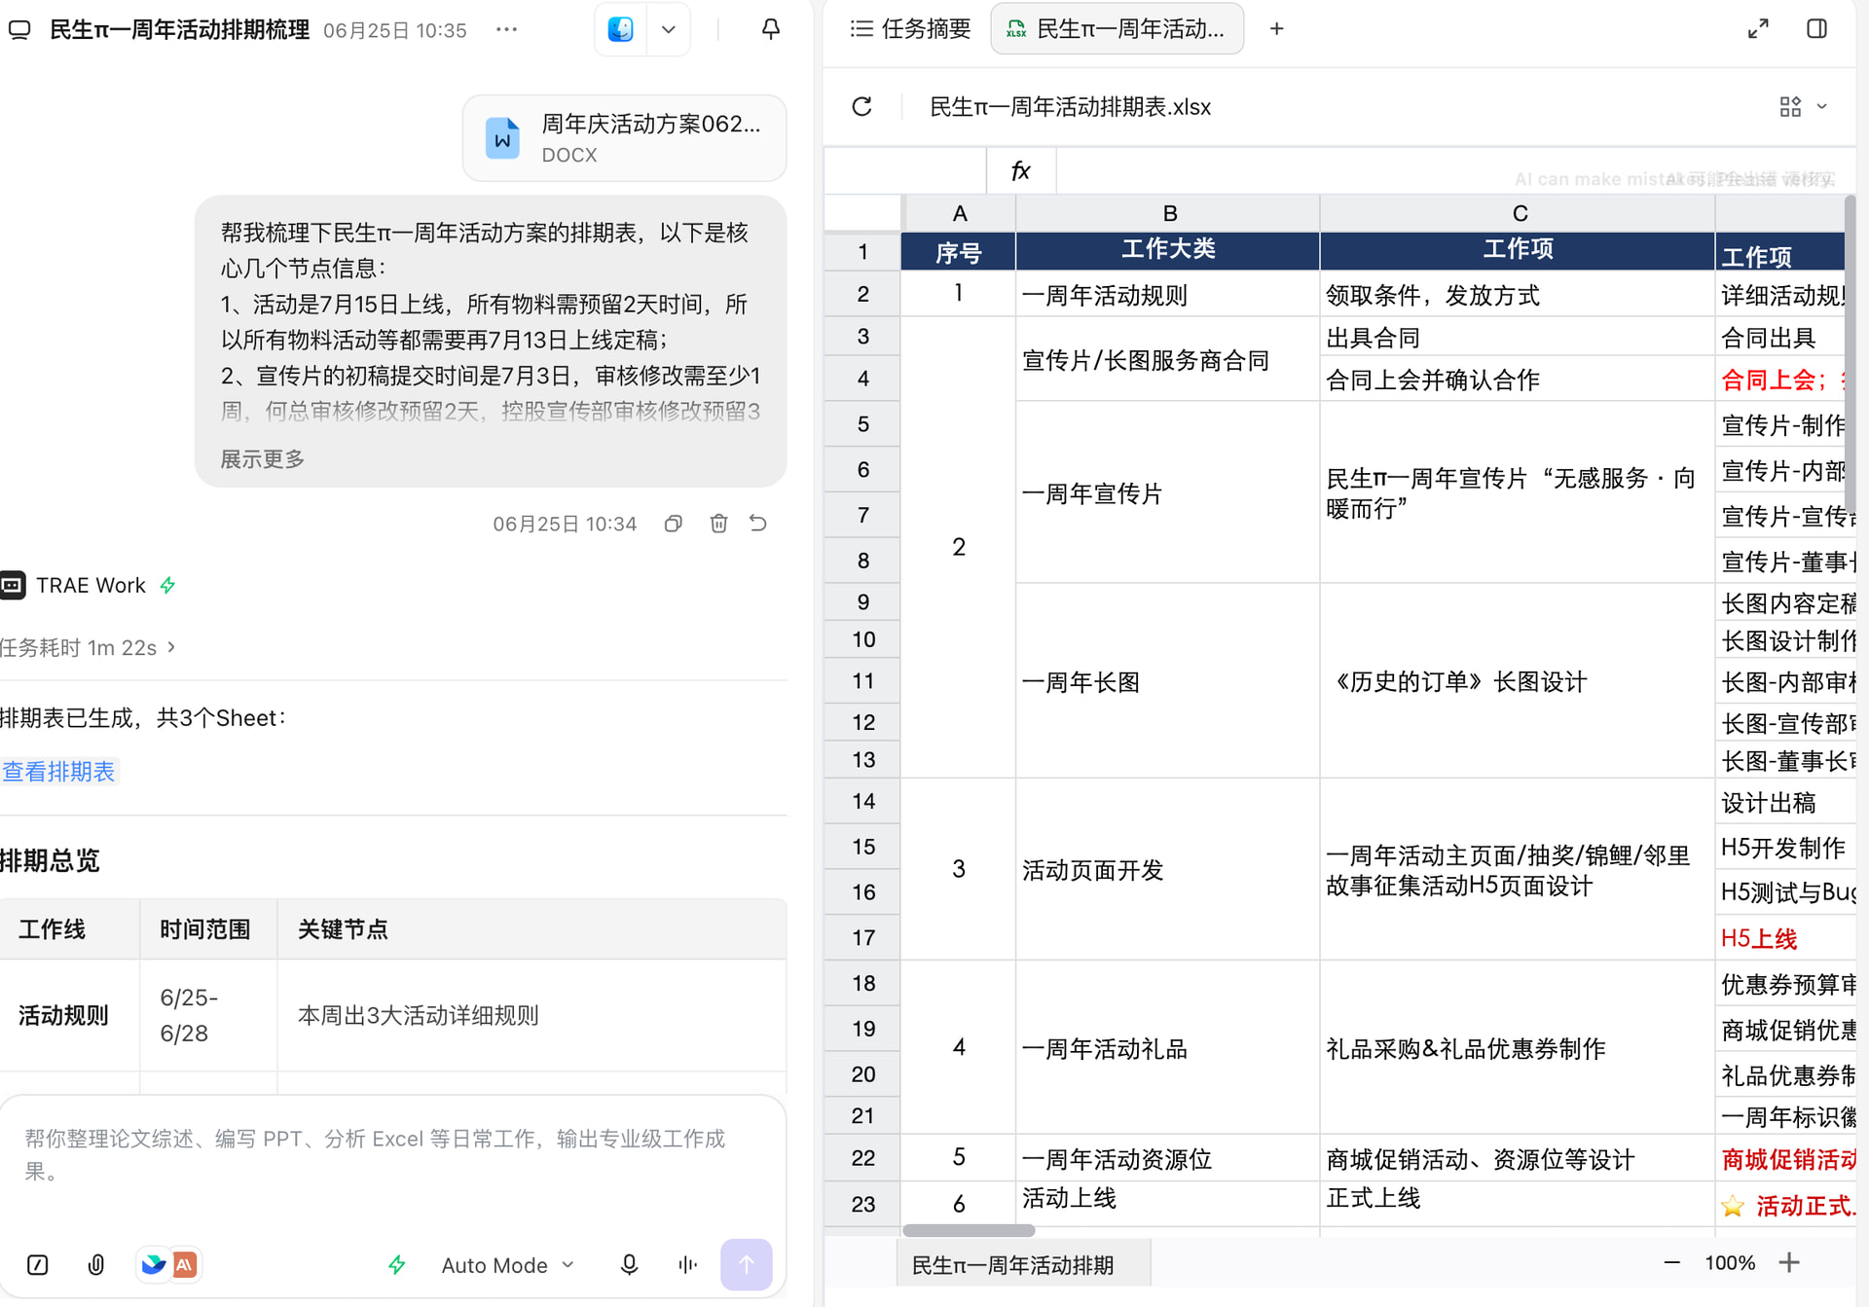Expand the preview panel to fullscreen
The image size is (1869, 1307).
tap(1758, 29)
